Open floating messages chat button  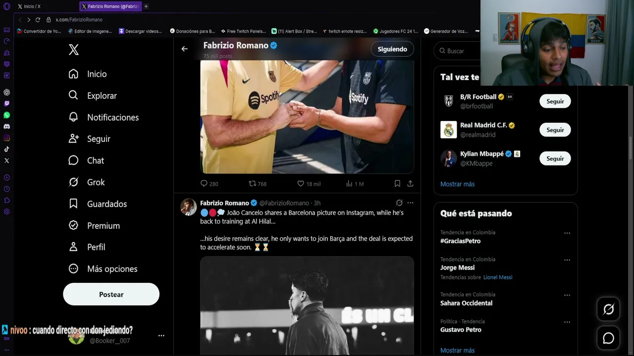(x=608, y=338)
